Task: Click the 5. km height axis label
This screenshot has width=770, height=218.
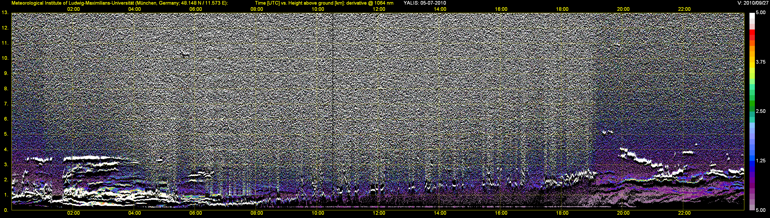Action: (6, 134)
